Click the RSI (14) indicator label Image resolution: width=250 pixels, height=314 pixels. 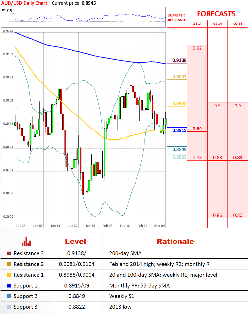tap(7, 10)
